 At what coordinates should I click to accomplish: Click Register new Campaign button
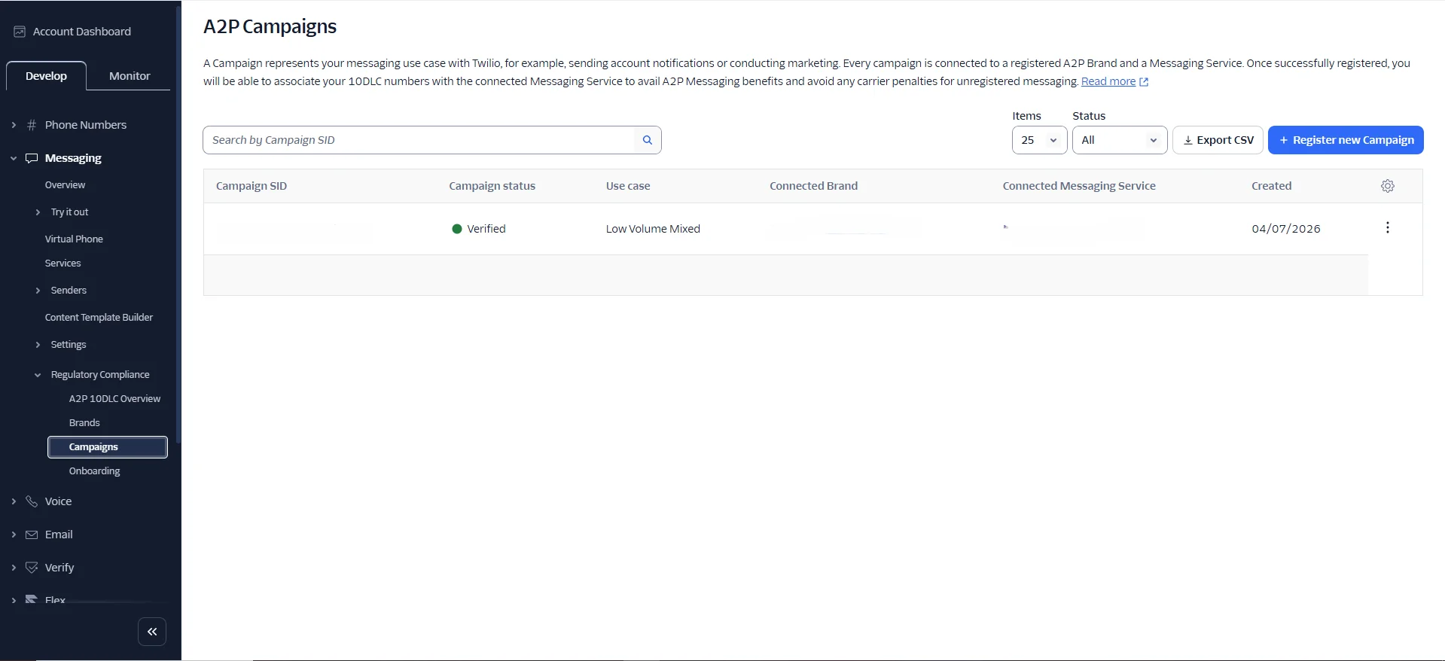click(1346, 140)
